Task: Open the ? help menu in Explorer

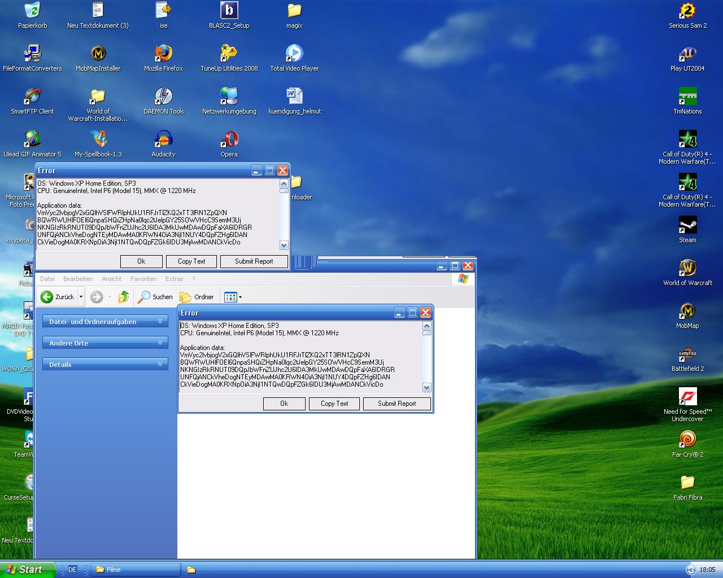Action: (x=193, y=279)
